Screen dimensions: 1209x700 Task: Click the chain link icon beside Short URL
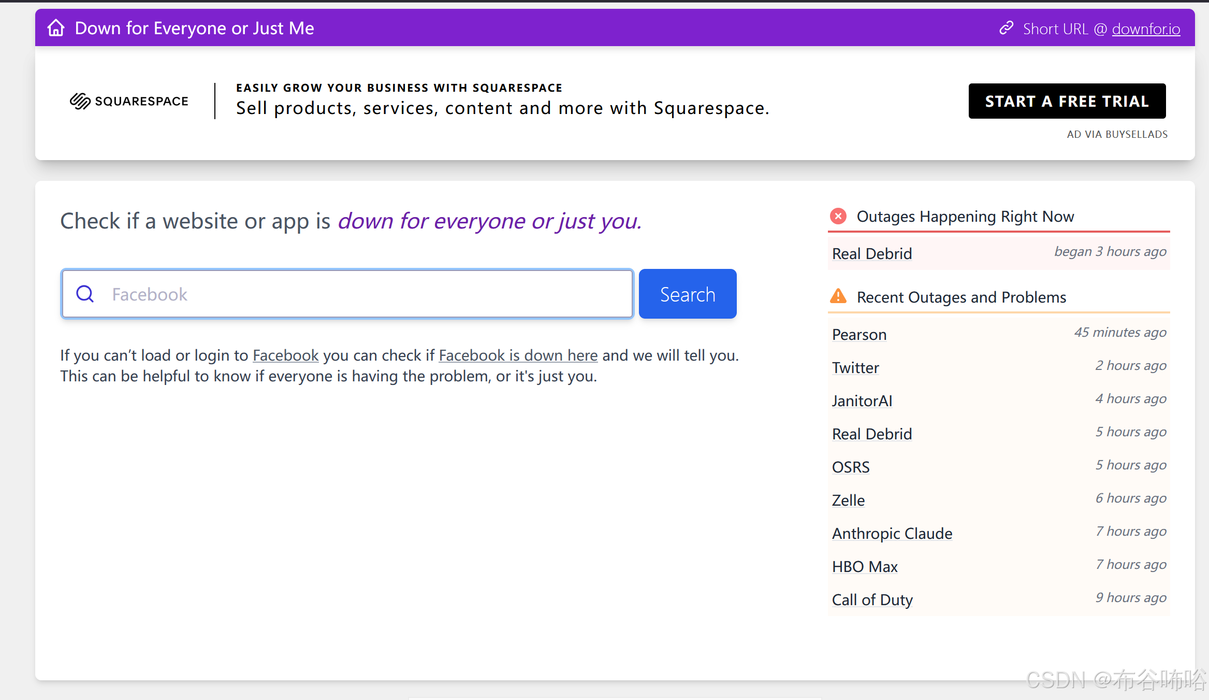pos(1006,28)
